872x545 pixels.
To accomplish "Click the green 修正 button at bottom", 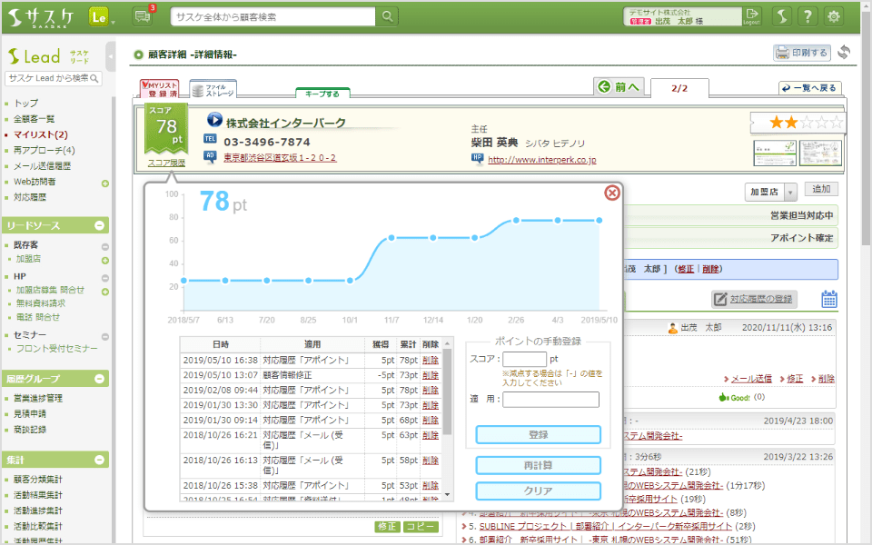I will click(x=387, y=526).
